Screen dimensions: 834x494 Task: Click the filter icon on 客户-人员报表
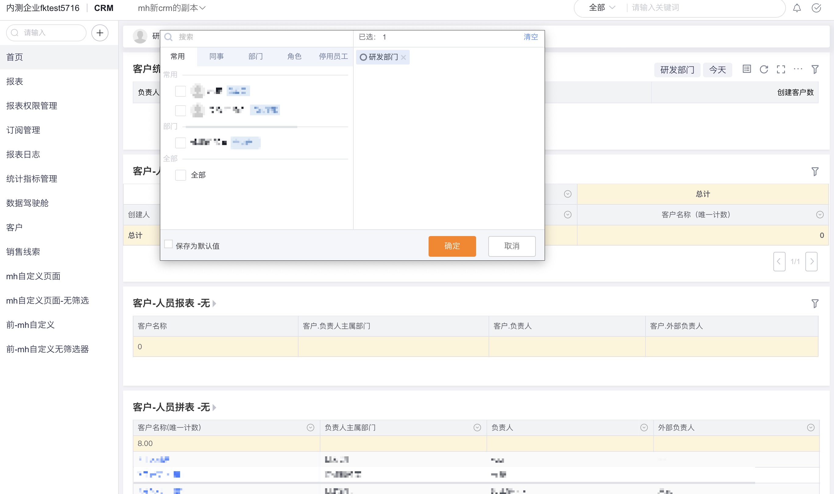click(x=815, y=304)
